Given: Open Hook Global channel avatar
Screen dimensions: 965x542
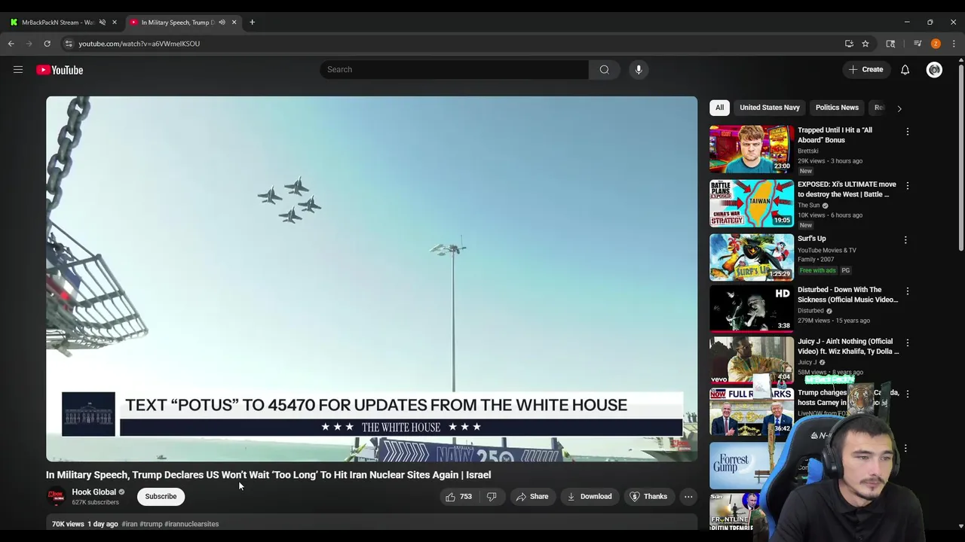Looking at the screenshot, I should [x=56, y=496].
